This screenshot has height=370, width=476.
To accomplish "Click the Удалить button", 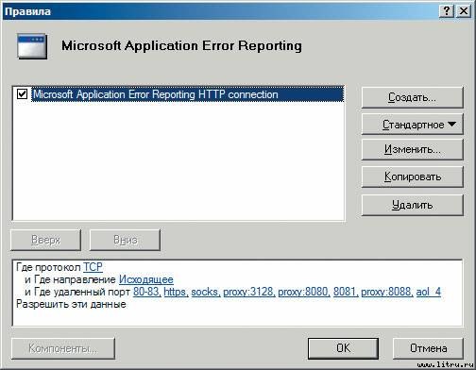I will click(x=412, y=205).
